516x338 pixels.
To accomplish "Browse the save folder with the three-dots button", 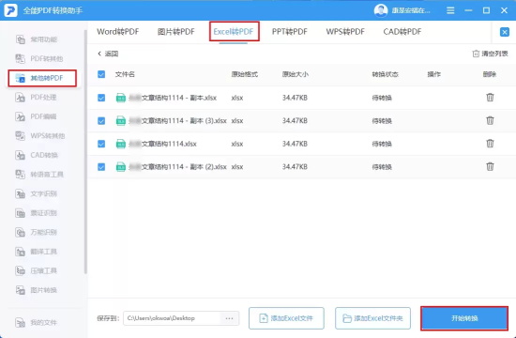I will (229, 318).
